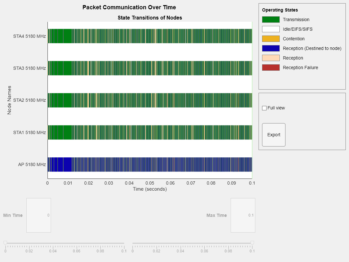The height and width of the screenshot is (262, 349).
Task: Click the red Reception Failure legend swatch
Action: click(271, 67)
